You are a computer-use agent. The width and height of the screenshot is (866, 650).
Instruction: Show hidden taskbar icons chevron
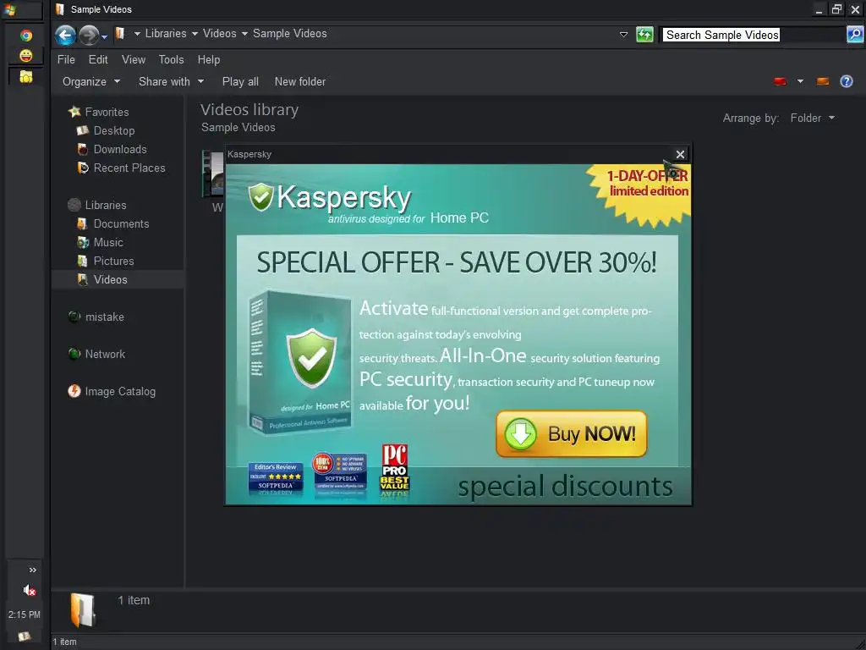(x=33, y=570)
